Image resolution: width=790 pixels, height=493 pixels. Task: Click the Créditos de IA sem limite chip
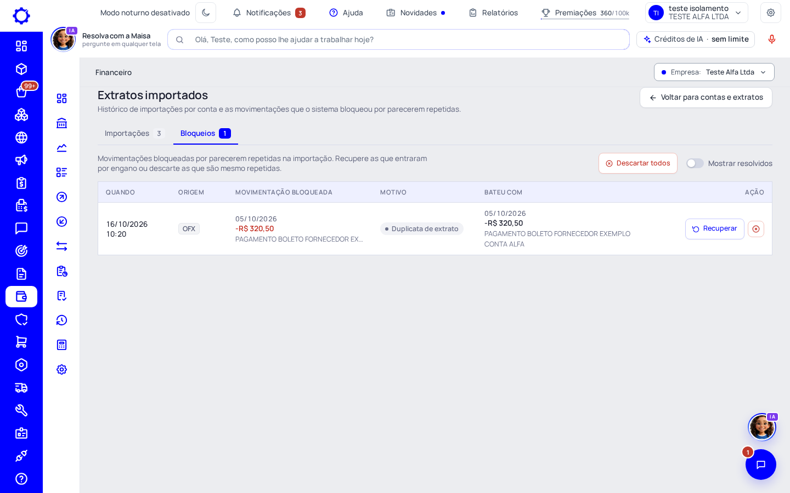point(696,39)
